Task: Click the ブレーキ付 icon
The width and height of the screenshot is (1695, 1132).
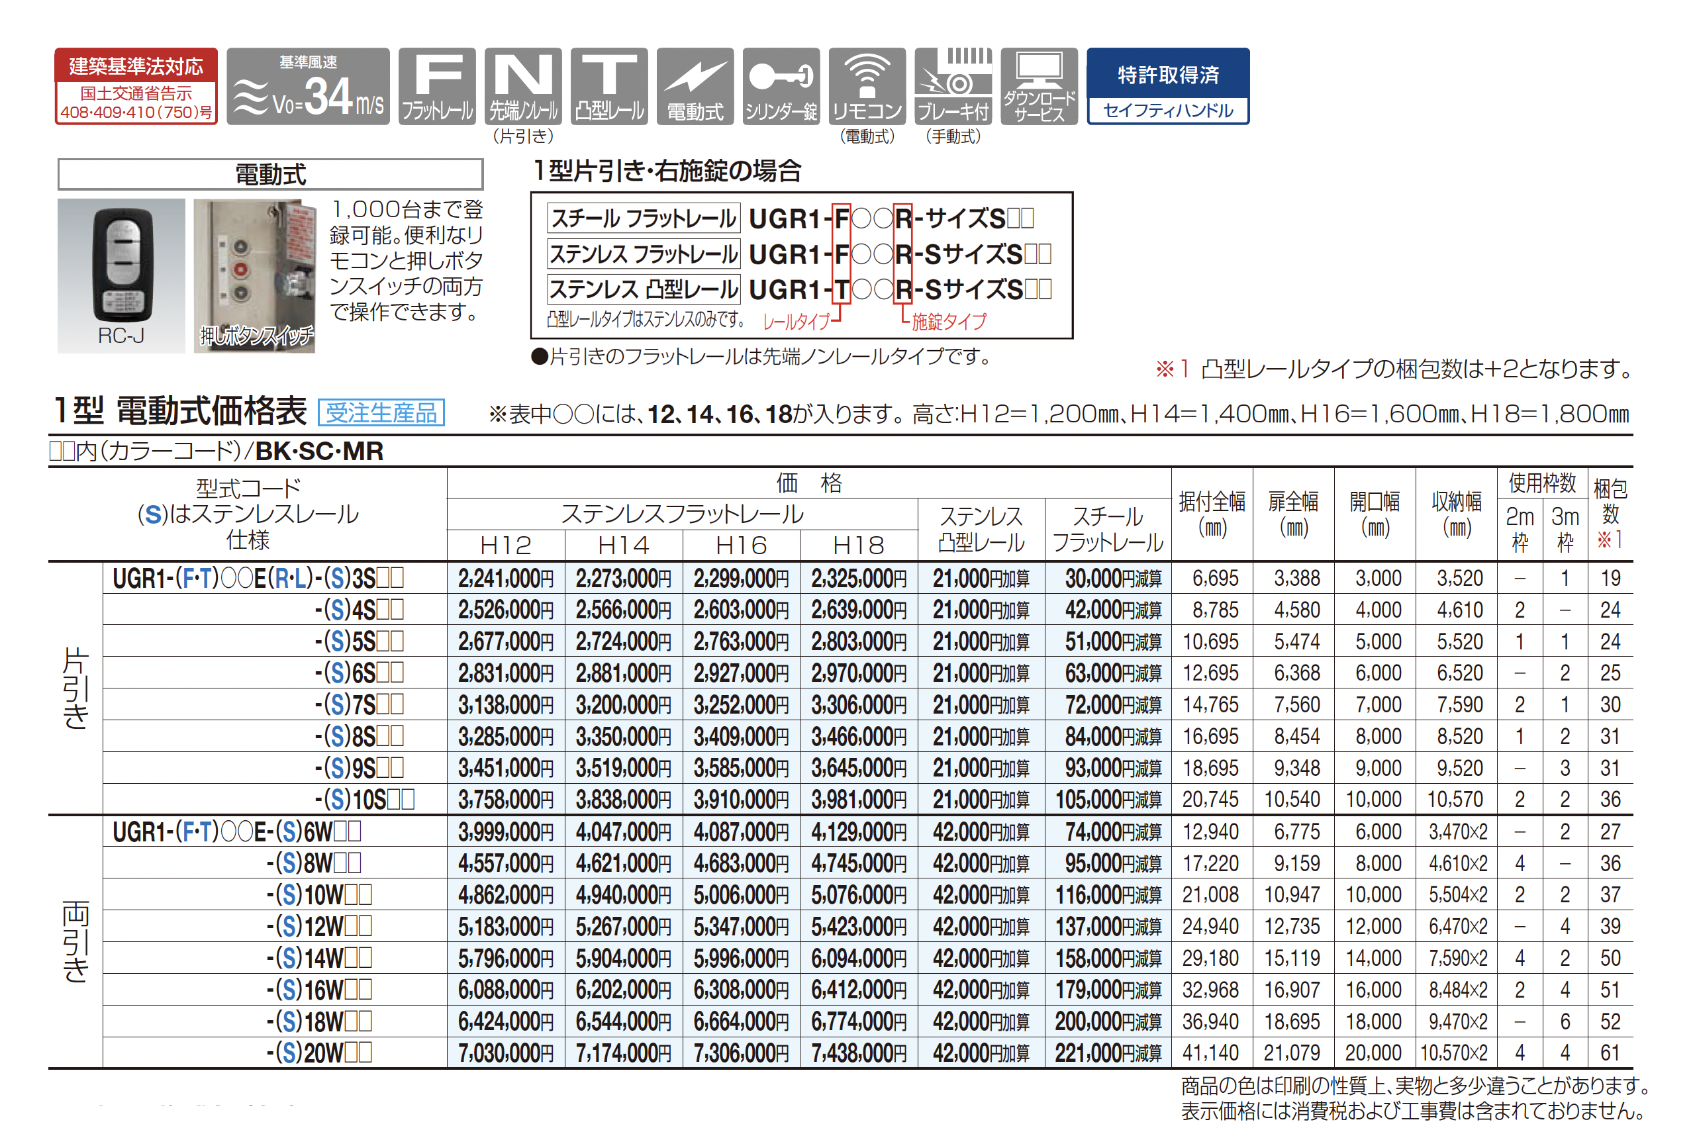Action: tap(952, 86)
